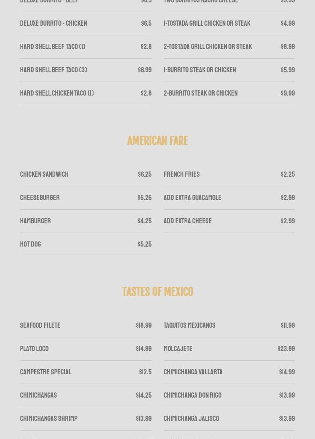Click the $23.99 Molcajete price
315x439 pixels.
[286, 349]
